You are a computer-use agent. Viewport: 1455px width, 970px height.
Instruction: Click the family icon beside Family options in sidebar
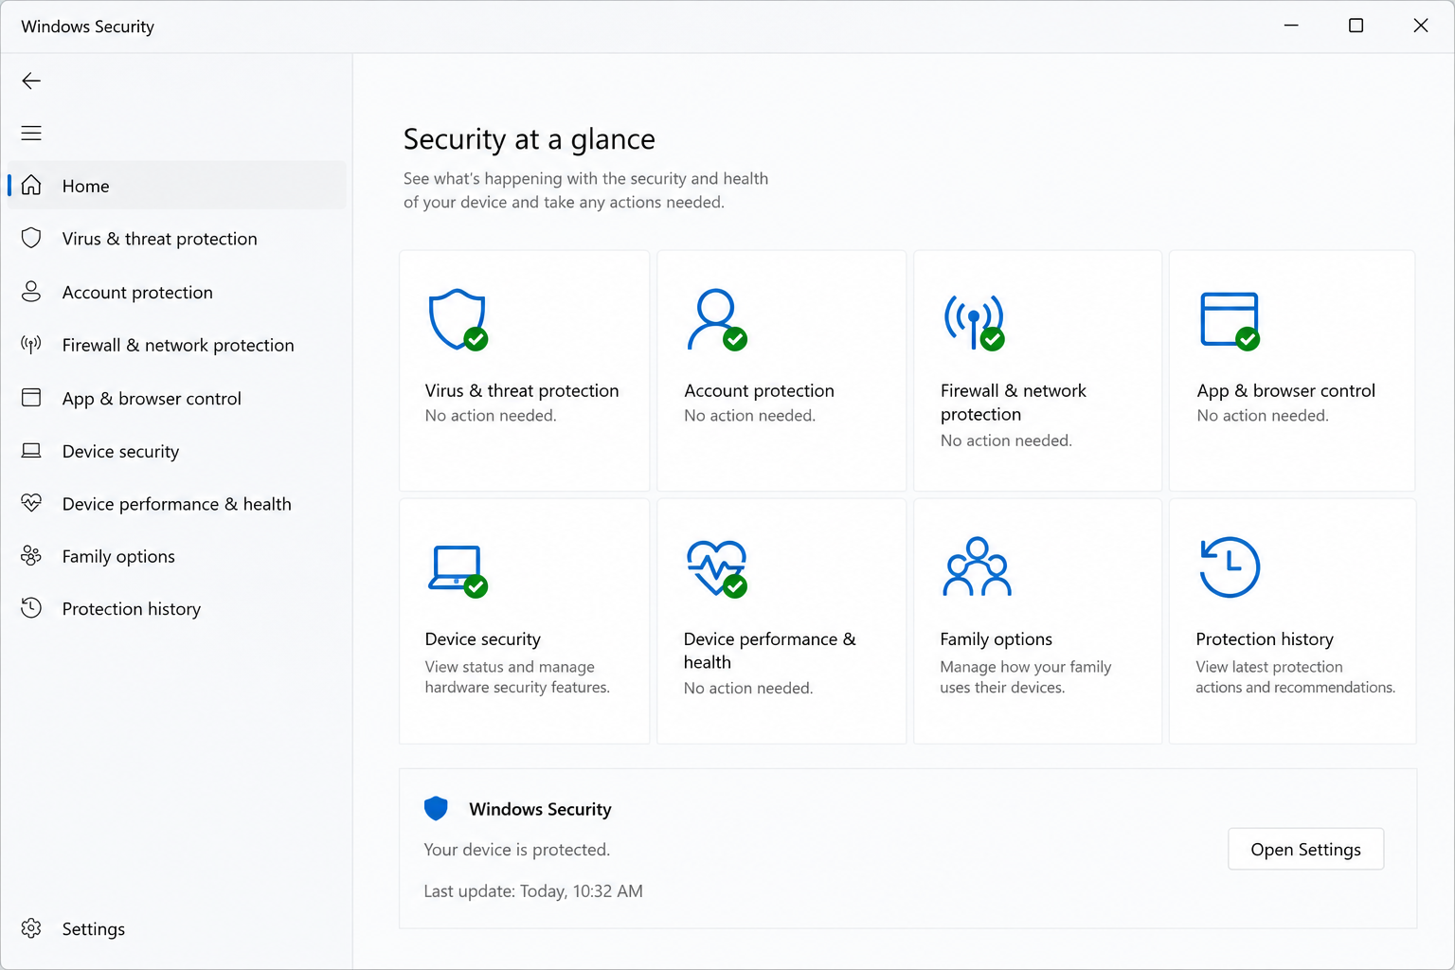coord(31,556)
